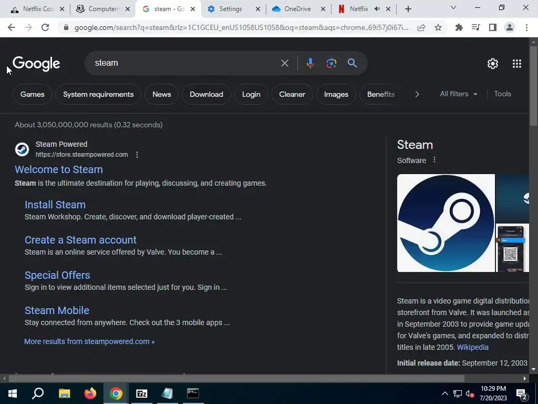Show more filter chips with arrow
Image resolution: width=538 pixels, height=404 pixels.
tap(417, 94)
